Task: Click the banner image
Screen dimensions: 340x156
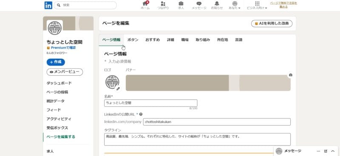Action: tap(208, 83)
